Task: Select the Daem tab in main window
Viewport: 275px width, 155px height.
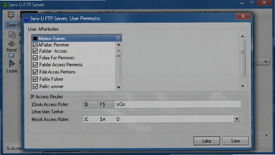Action: pyautogui.click(x=13, y=25)
